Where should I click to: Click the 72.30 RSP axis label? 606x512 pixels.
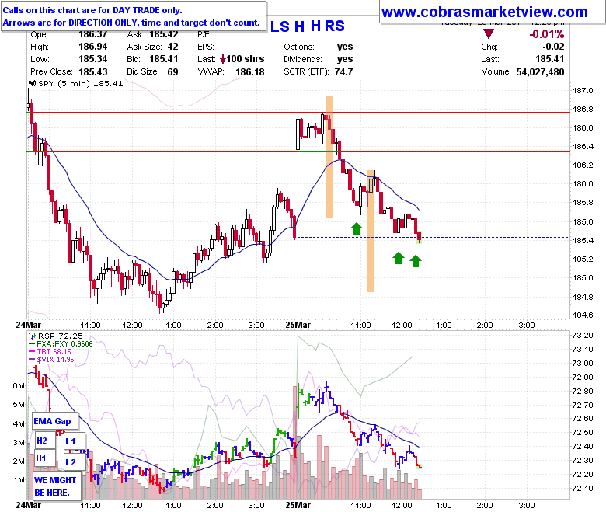[583, 461]
